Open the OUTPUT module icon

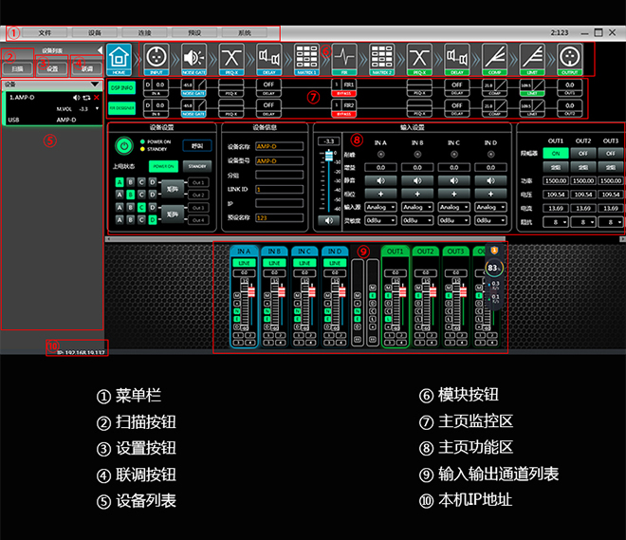(x=568, y=58)
